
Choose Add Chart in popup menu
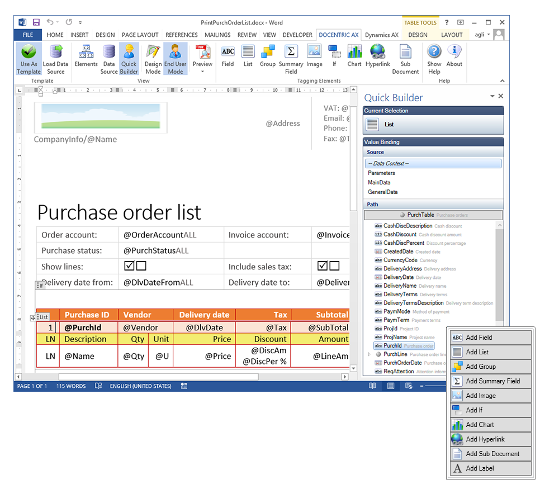coord(491,425)
